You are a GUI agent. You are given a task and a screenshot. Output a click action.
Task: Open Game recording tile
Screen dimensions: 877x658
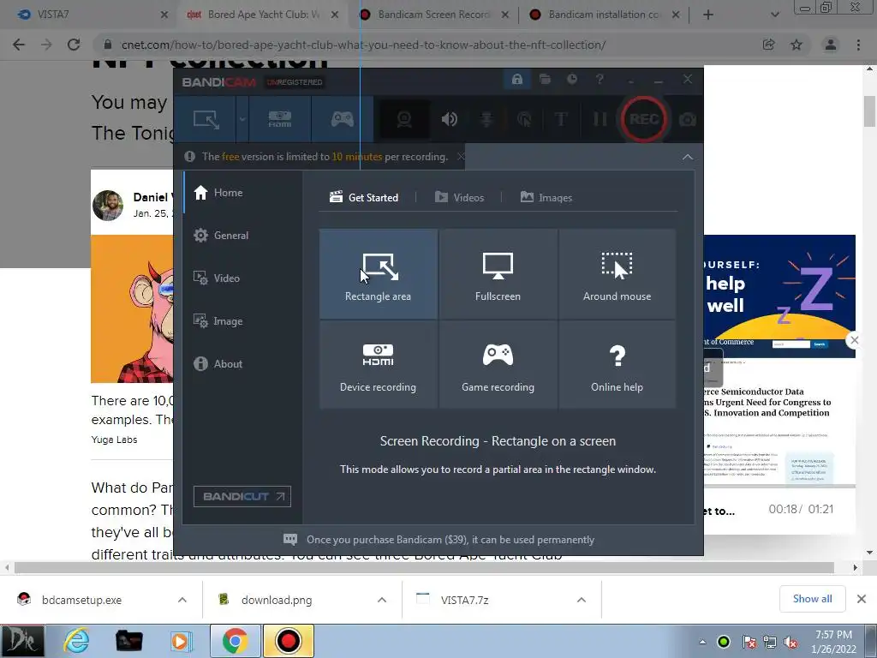[498, 364]
